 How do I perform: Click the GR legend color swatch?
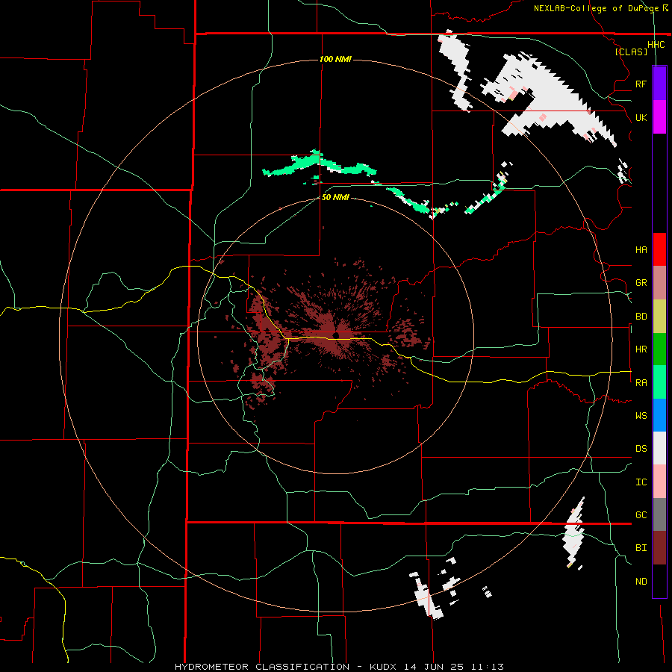point(659,283)
